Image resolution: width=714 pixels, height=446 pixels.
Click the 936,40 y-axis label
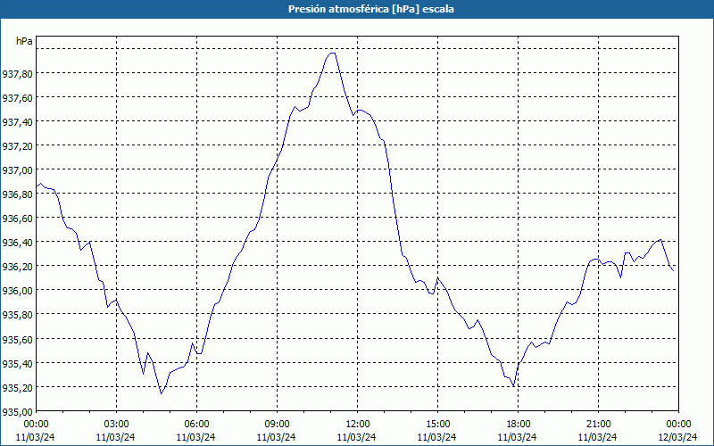coord(17,242)
